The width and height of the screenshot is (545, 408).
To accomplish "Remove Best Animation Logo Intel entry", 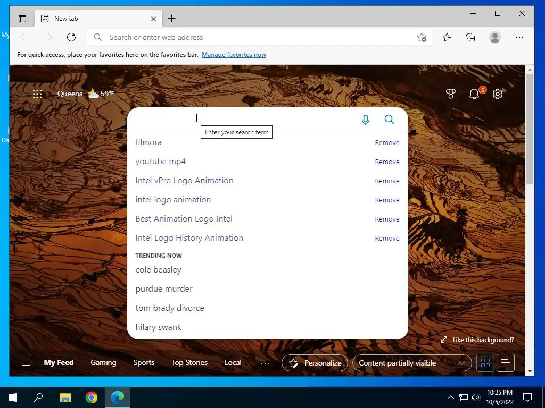I will [x=387, y=219].
